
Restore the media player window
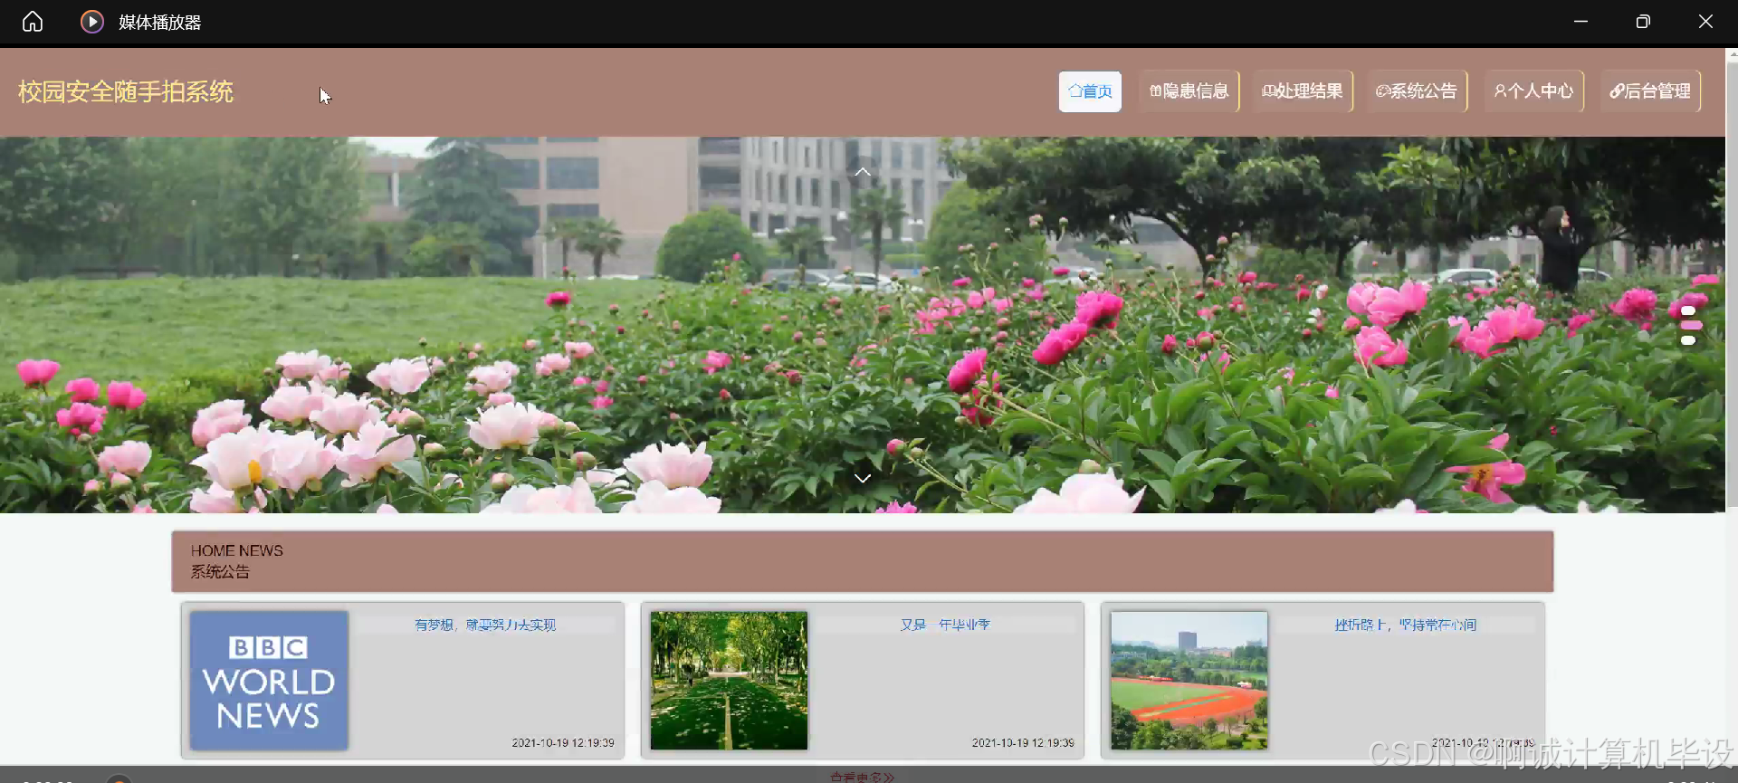pos(1643,22)
